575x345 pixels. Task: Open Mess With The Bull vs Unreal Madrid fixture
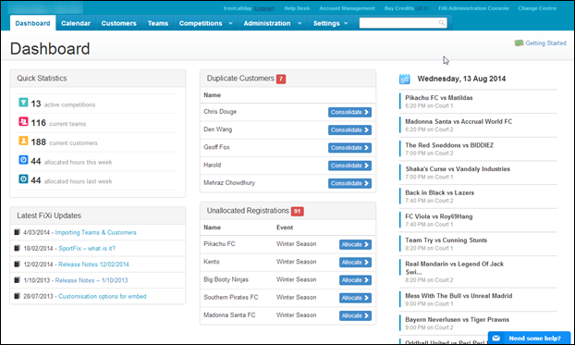point(459,296)
